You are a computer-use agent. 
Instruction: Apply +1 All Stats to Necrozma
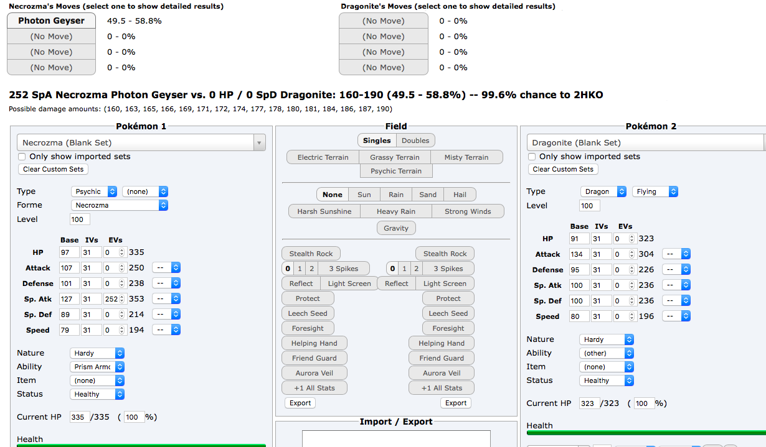pos(314,388)
